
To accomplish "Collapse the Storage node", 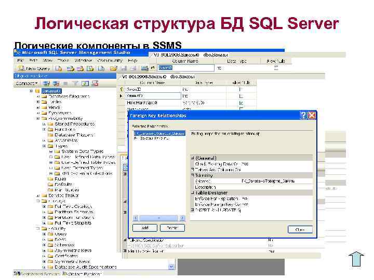I will click(x=38, y=201).
